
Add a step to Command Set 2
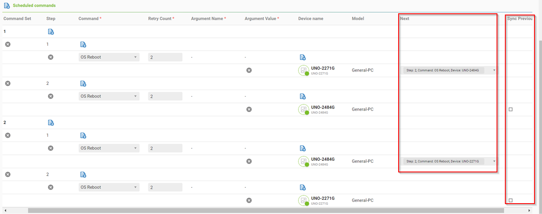pos(50,122)
